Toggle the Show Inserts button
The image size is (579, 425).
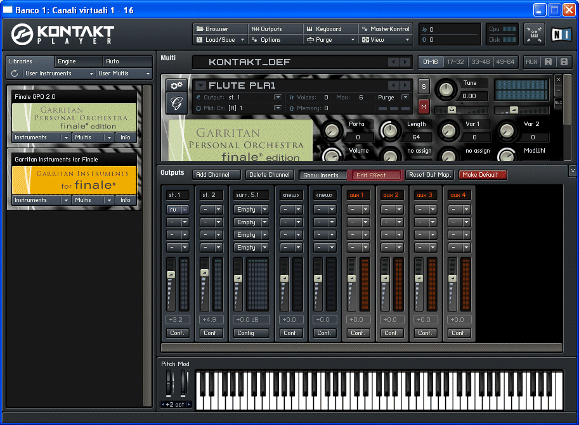[x=323, y=175]
